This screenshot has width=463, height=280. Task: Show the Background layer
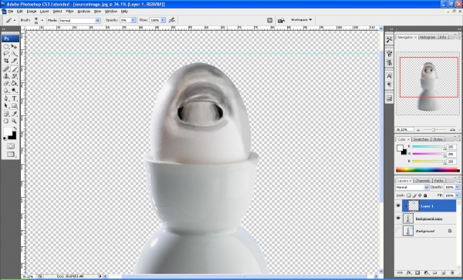pyautogui.click(x=398, y=231)
